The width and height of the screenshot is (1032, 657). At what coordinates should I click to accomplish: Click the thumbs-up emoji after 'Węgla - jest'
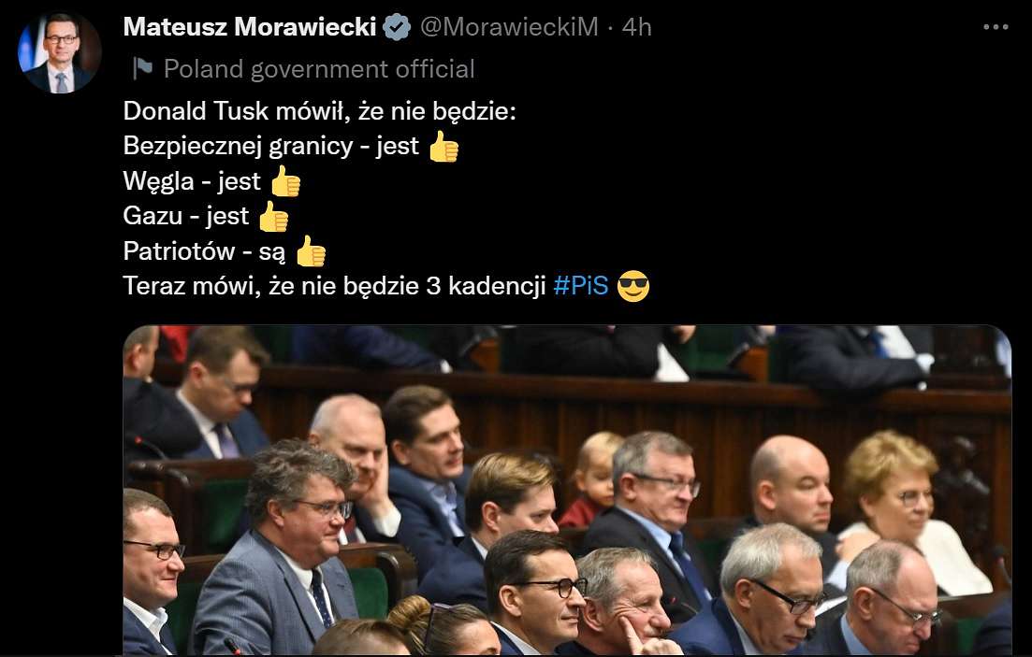pyautogui.click(x=285, y=181)
